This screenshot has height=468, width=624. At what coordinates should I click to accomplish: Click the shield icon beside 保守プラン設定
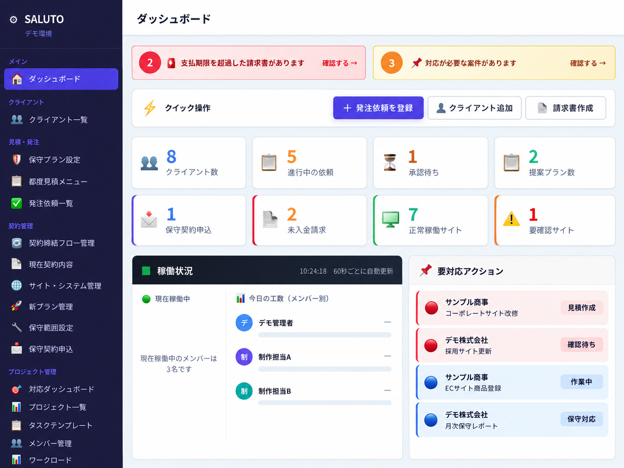coord(17,159)
